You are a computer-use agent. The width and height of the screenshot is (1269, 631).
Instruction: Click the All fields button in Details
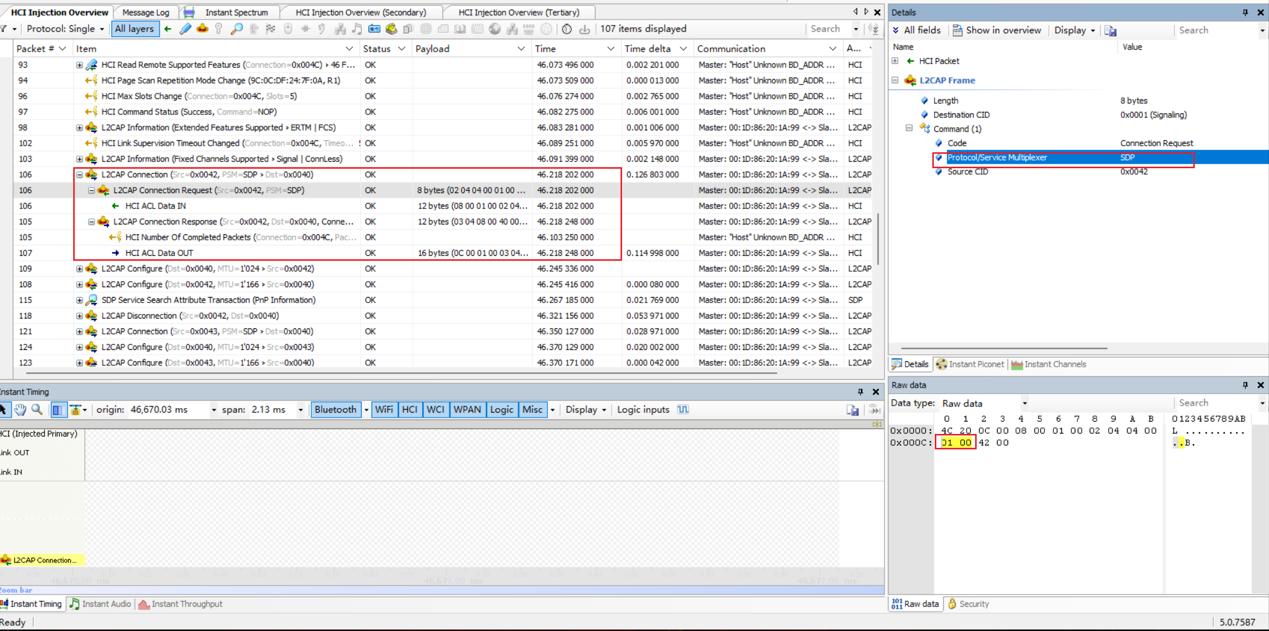click(916, 30)
